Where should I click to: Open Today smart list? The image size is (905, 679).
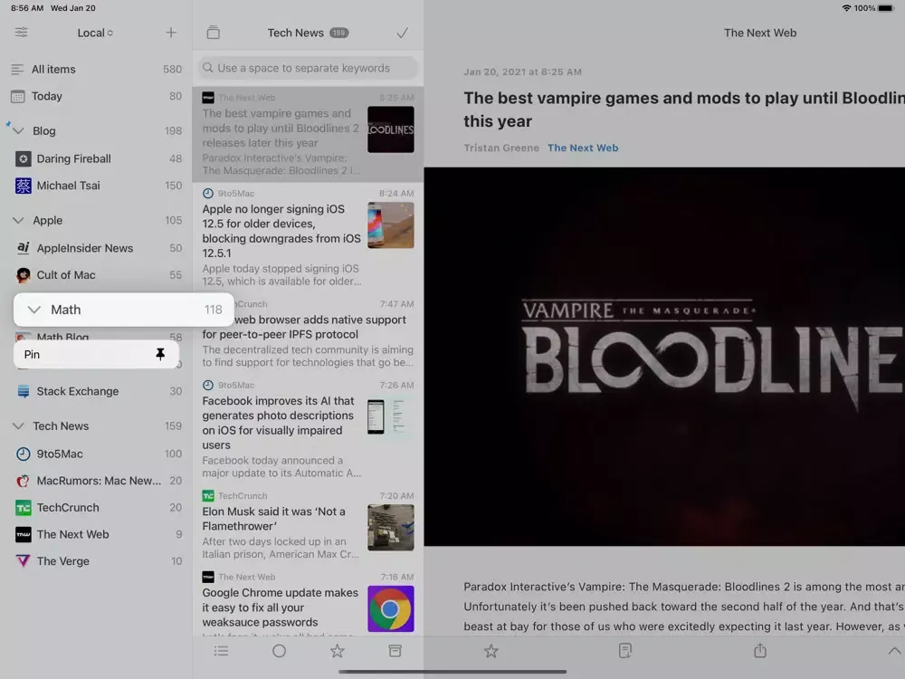click(x=97, y=96)
